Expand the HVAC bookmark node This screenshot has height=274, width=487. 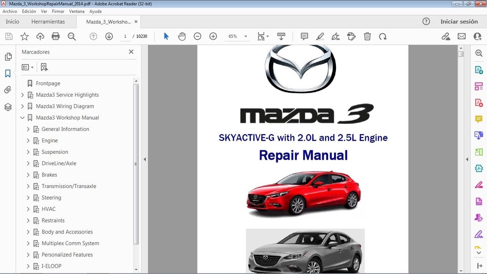click(28, 209)
